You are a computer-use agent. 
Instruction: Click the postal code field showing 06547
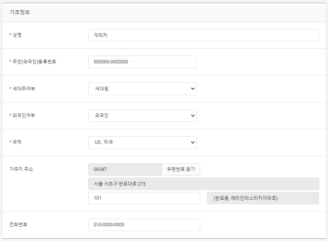(125, 169)
